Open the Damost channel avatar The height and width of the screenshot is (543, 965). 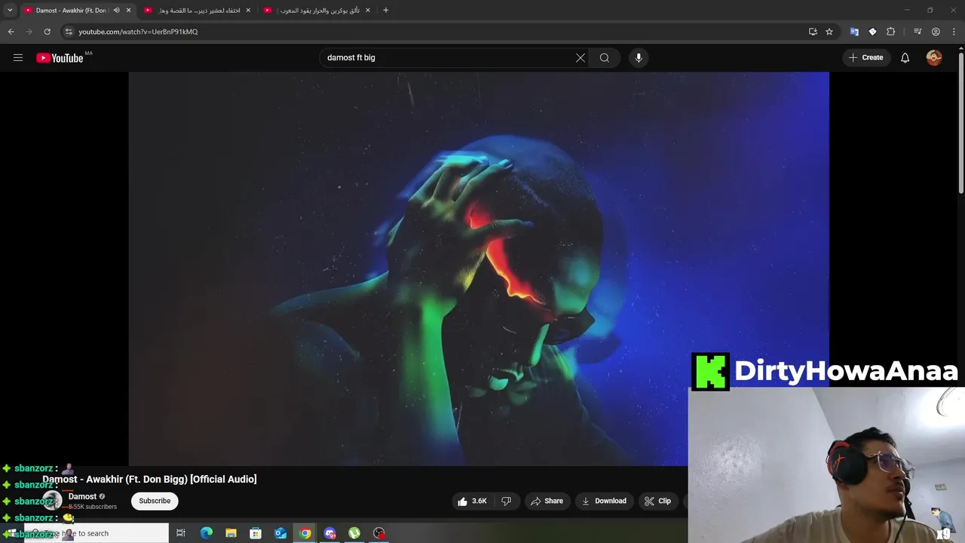52,501
